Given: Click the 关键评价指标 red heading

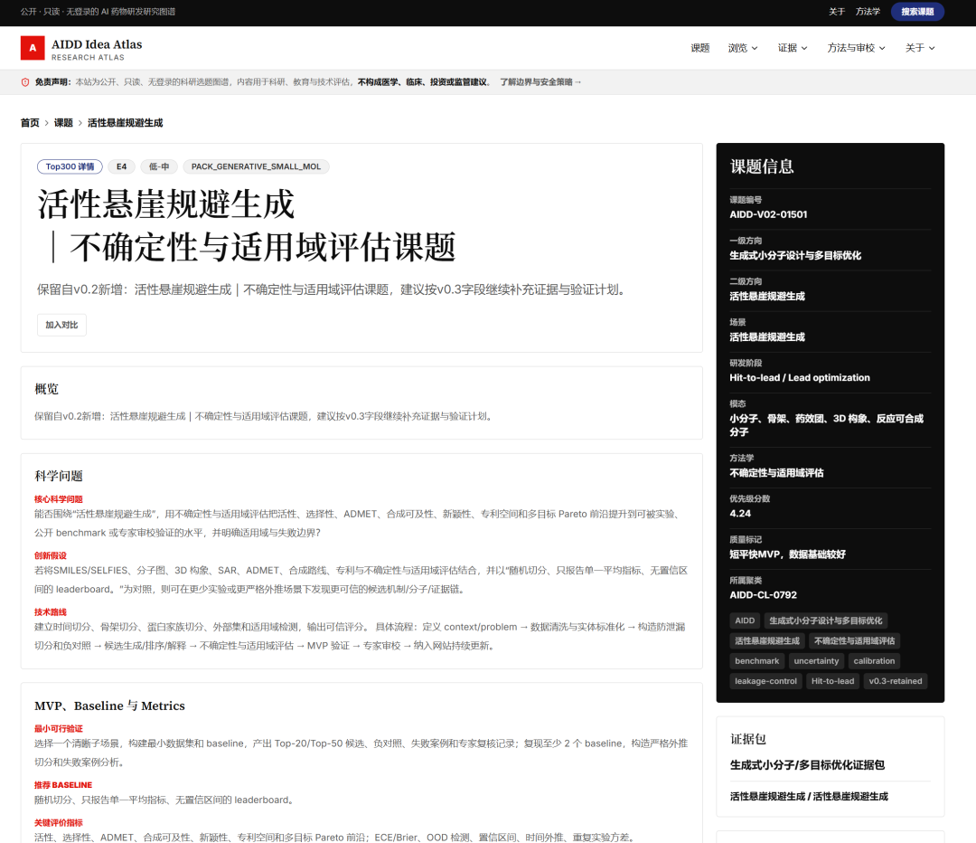Looking at the screenshot, I should point(59,823).
